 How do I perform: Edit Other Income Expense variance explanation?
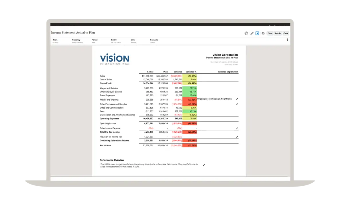click(237, 129)
